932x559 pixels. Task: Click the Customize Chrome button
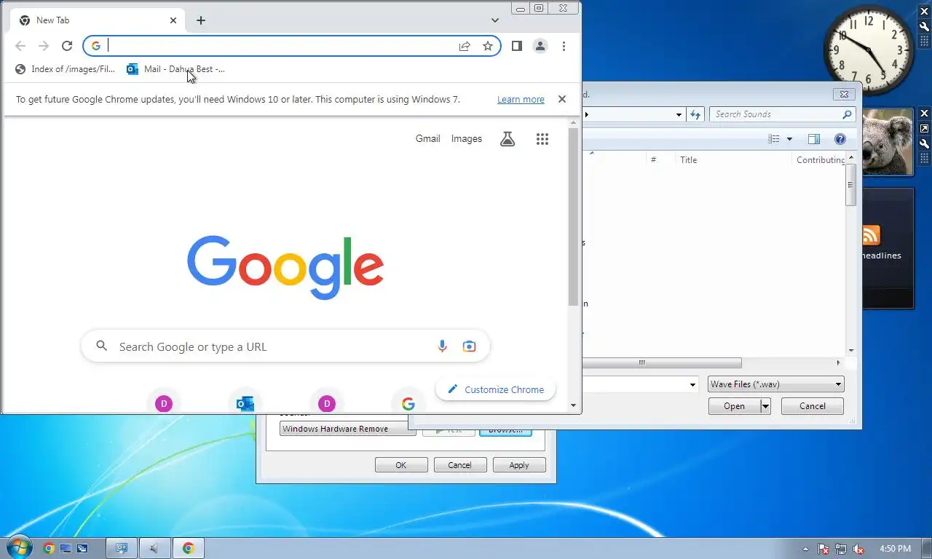495,389
